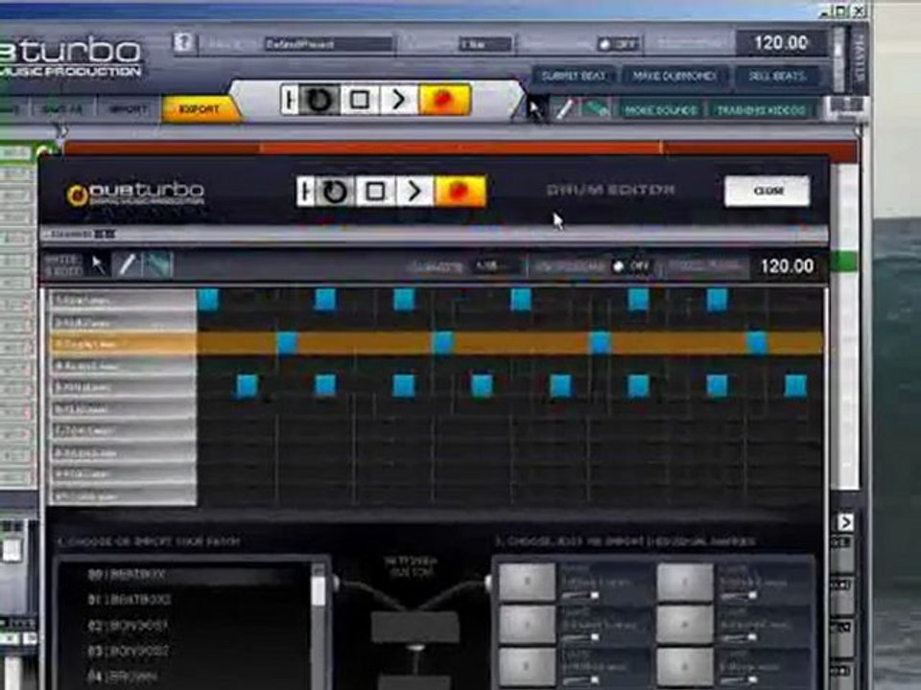Open MORE SOUNDS

[661, 110]
